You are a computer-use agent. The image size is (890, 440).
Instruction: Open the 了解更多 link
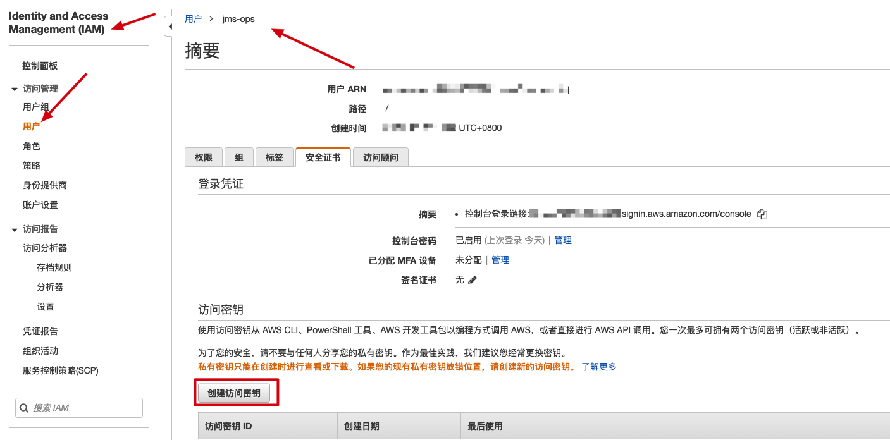599,367
